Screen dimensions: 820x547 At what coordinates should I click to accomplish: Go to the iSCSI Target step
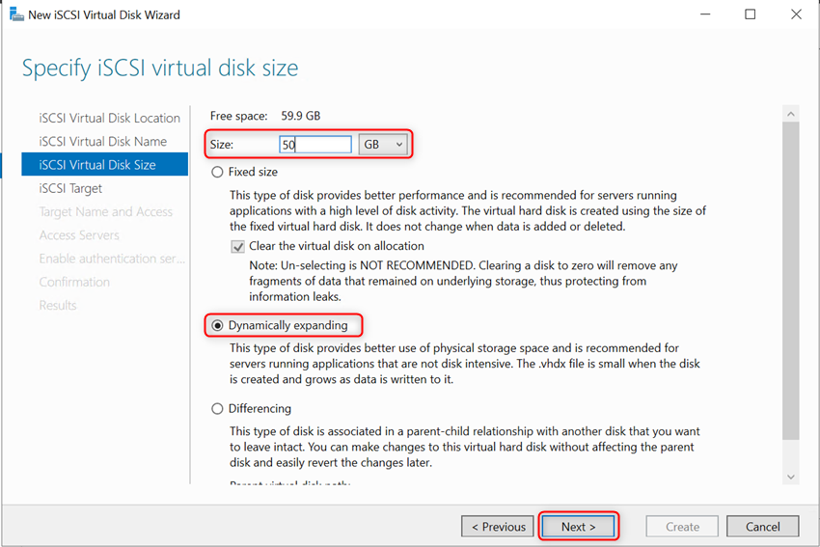tap(70, 188)
